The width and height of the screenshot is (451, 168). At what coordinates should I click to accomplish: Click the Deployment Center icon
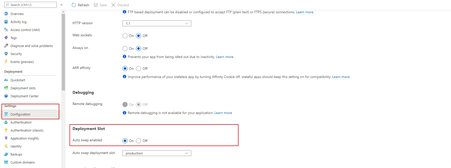[x=6, y=96]
